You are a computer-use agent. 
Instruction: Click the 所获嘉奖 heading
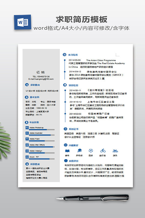[35, 164]
